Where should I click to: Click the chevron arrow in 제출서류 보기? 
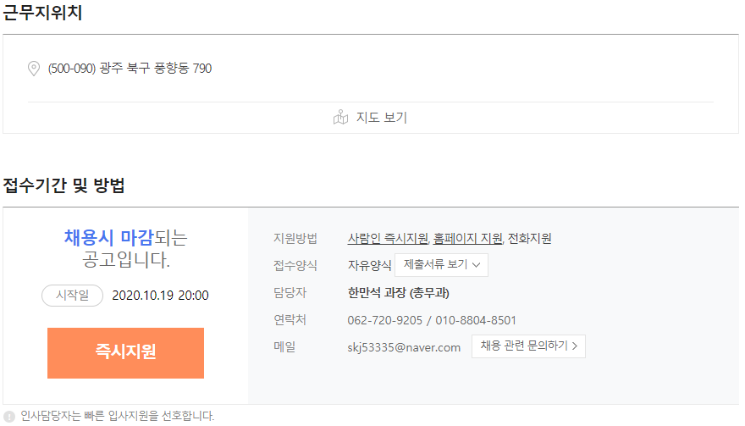coord(476,265)
